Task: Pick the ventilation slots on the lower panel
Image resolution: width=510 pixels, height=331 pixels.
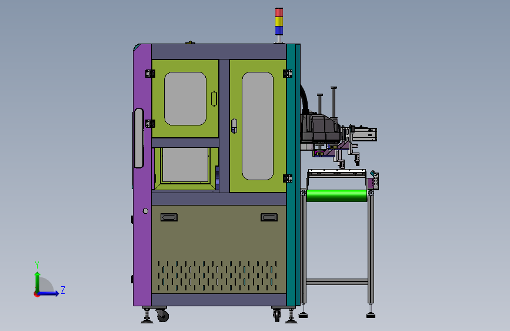Action: tap(217, 276)
